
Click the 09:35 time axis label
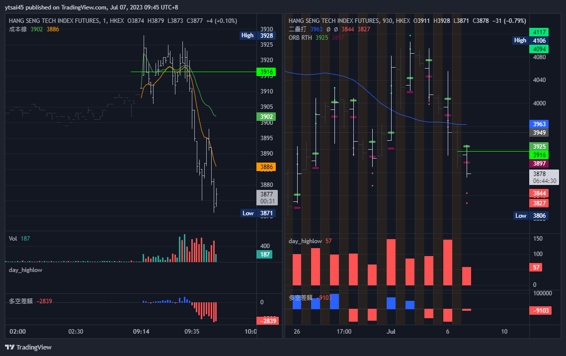click(192, 332)
